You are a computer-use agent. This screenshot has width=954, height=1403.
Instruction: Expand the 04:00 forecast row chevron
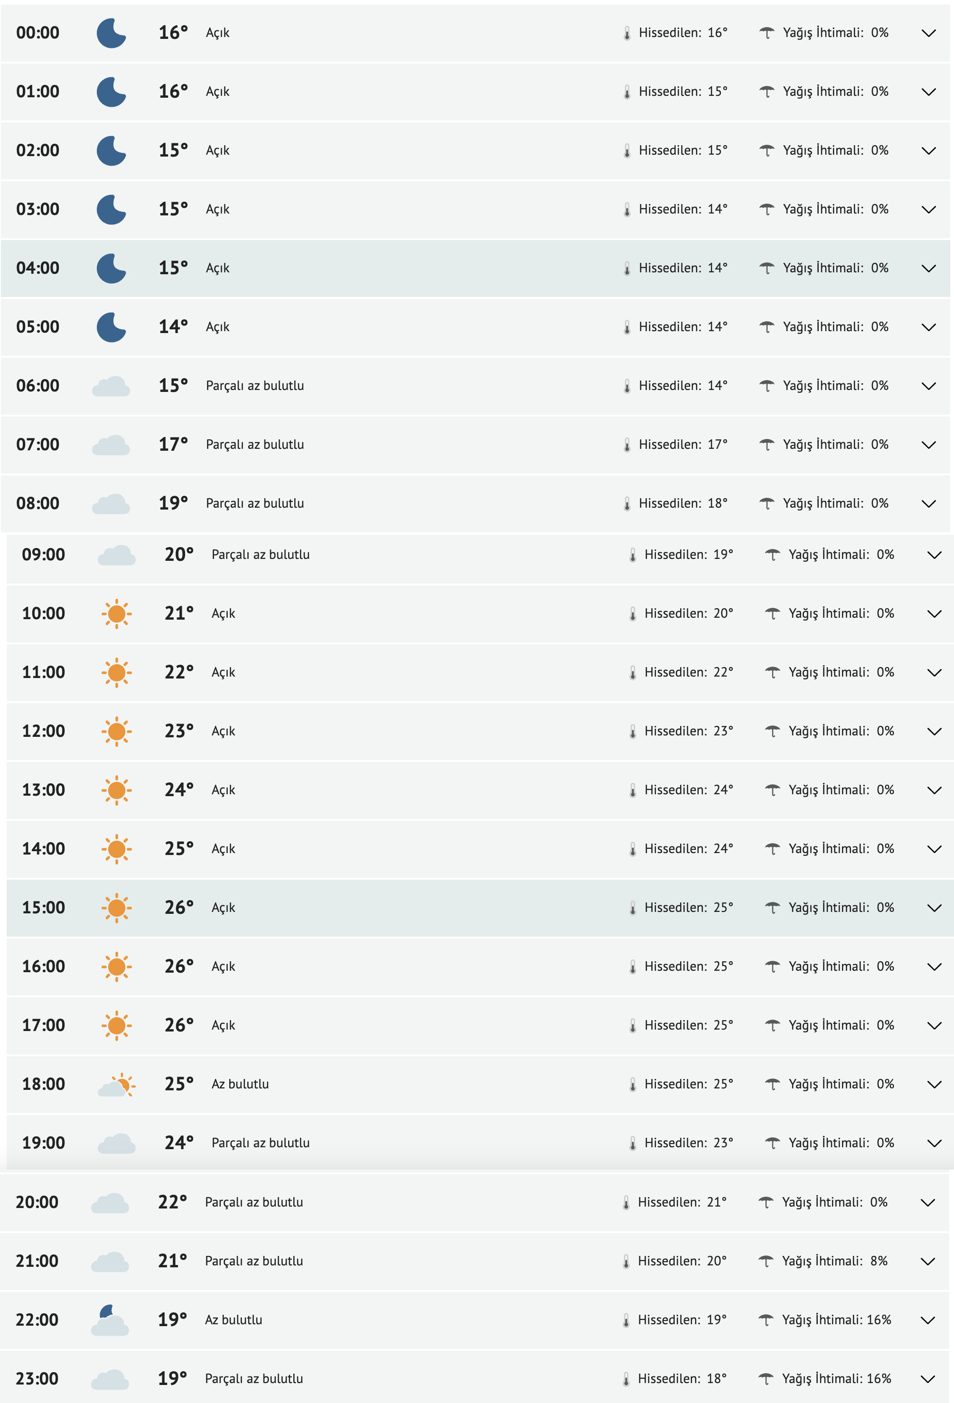click(x=928, y=268)
